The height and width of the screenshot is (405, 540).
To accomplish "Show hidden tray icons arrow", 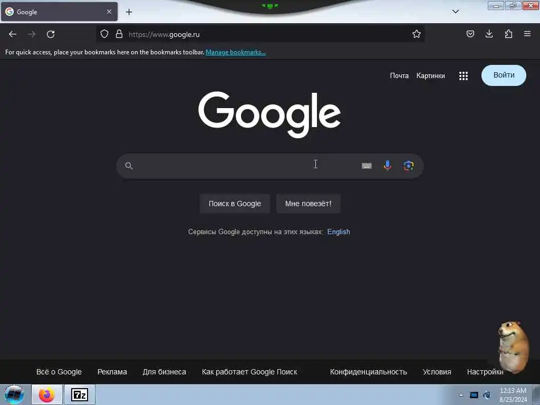I will click(x=461, y=395).
